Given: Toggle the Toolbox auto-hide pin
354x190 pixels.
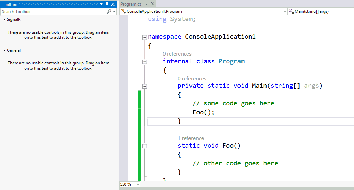Looking at the screenshot, I should 107,4.
